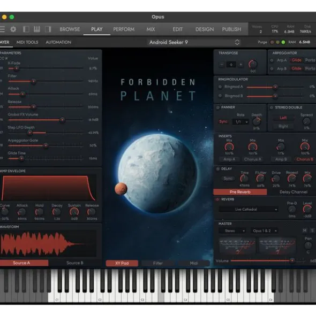Toggle the Delay power switch
The height and width of the screenshot is (316, 316).
tap(218, 169)
